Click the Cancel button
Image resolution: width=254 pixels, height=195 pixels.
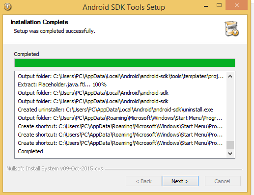pyautogui.click(x=223, y=181)
